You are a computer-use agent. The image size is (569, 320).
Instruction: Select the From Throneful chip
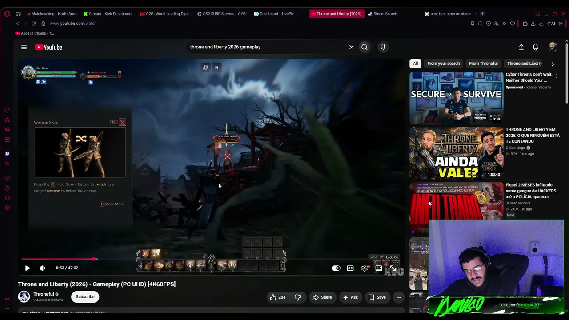(x=483, y=64)
